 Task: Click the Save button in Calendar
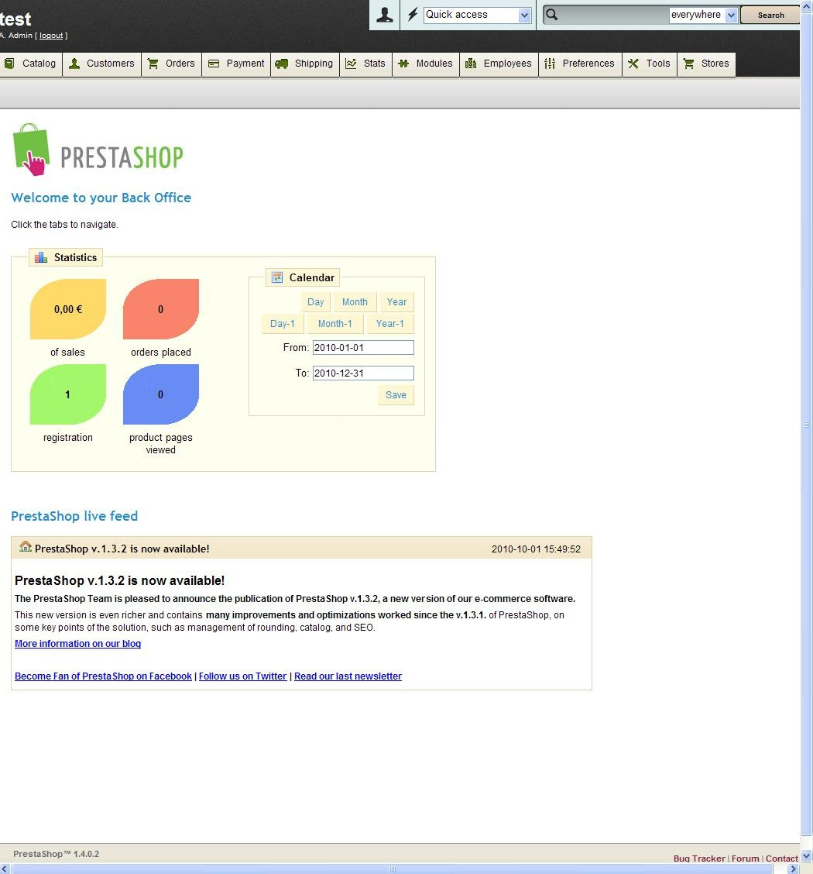click(x=396, y=395)
